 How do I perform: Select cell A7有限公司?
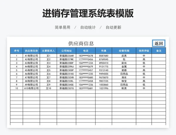(x=31, y=77)
